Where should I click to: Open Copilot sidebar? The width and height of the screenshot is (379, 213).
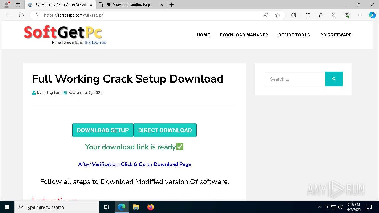point(372,15)
